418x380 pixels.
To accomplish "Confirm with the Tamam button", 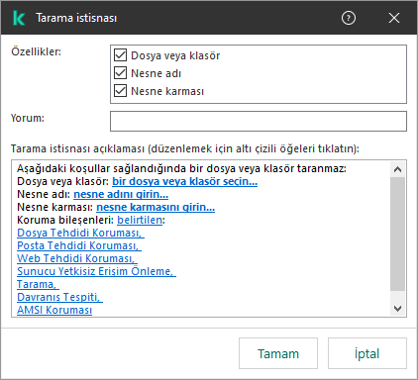I will pos(278,353).
